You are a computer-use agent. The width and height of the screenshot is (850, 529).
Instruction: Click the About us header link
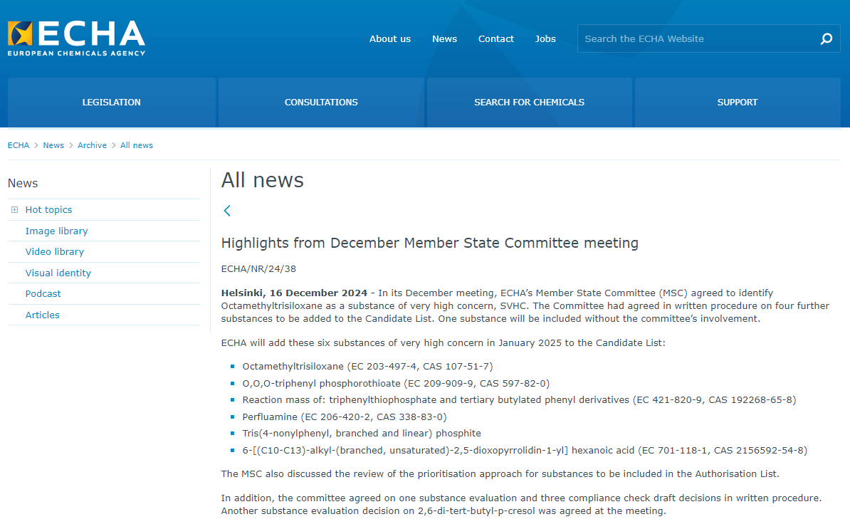(389, 39)
